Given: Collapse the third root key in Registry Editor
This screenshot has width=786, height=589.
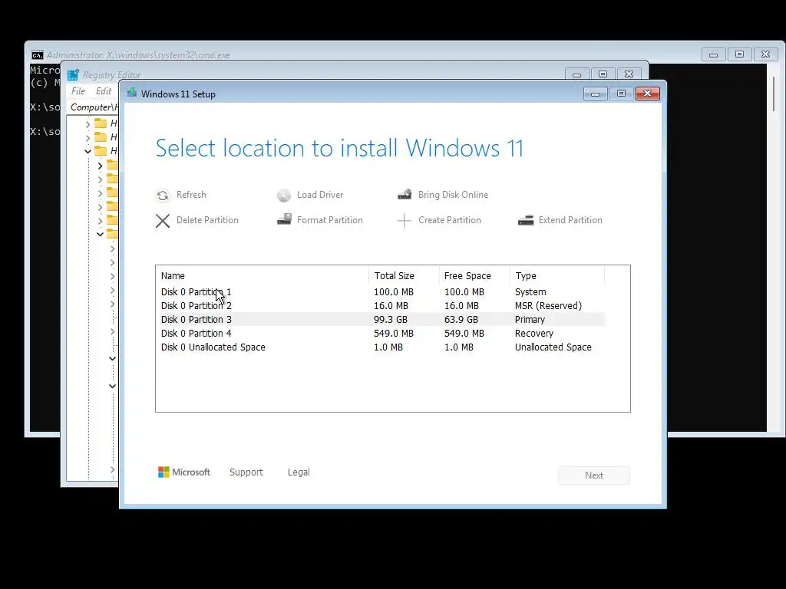Looking at the screenshot, I should [x=88, y=151].
